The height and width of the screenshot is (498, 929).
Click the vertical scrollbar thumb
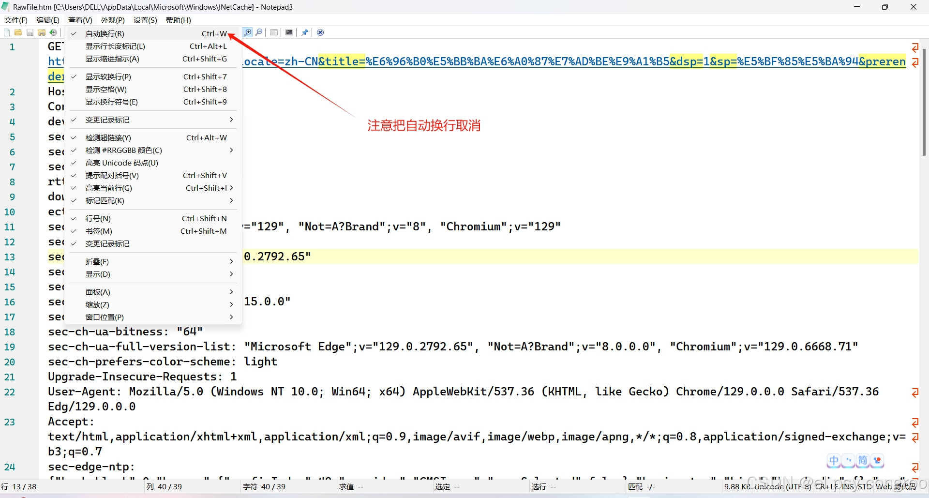pos(924,102)
